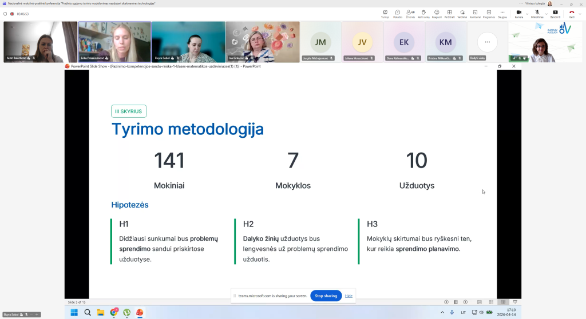Image resolution: width=586 pixels, height=319 pixels.
Task: Expand the Išeiti leave options arrow
Action: tap(580, 14)
